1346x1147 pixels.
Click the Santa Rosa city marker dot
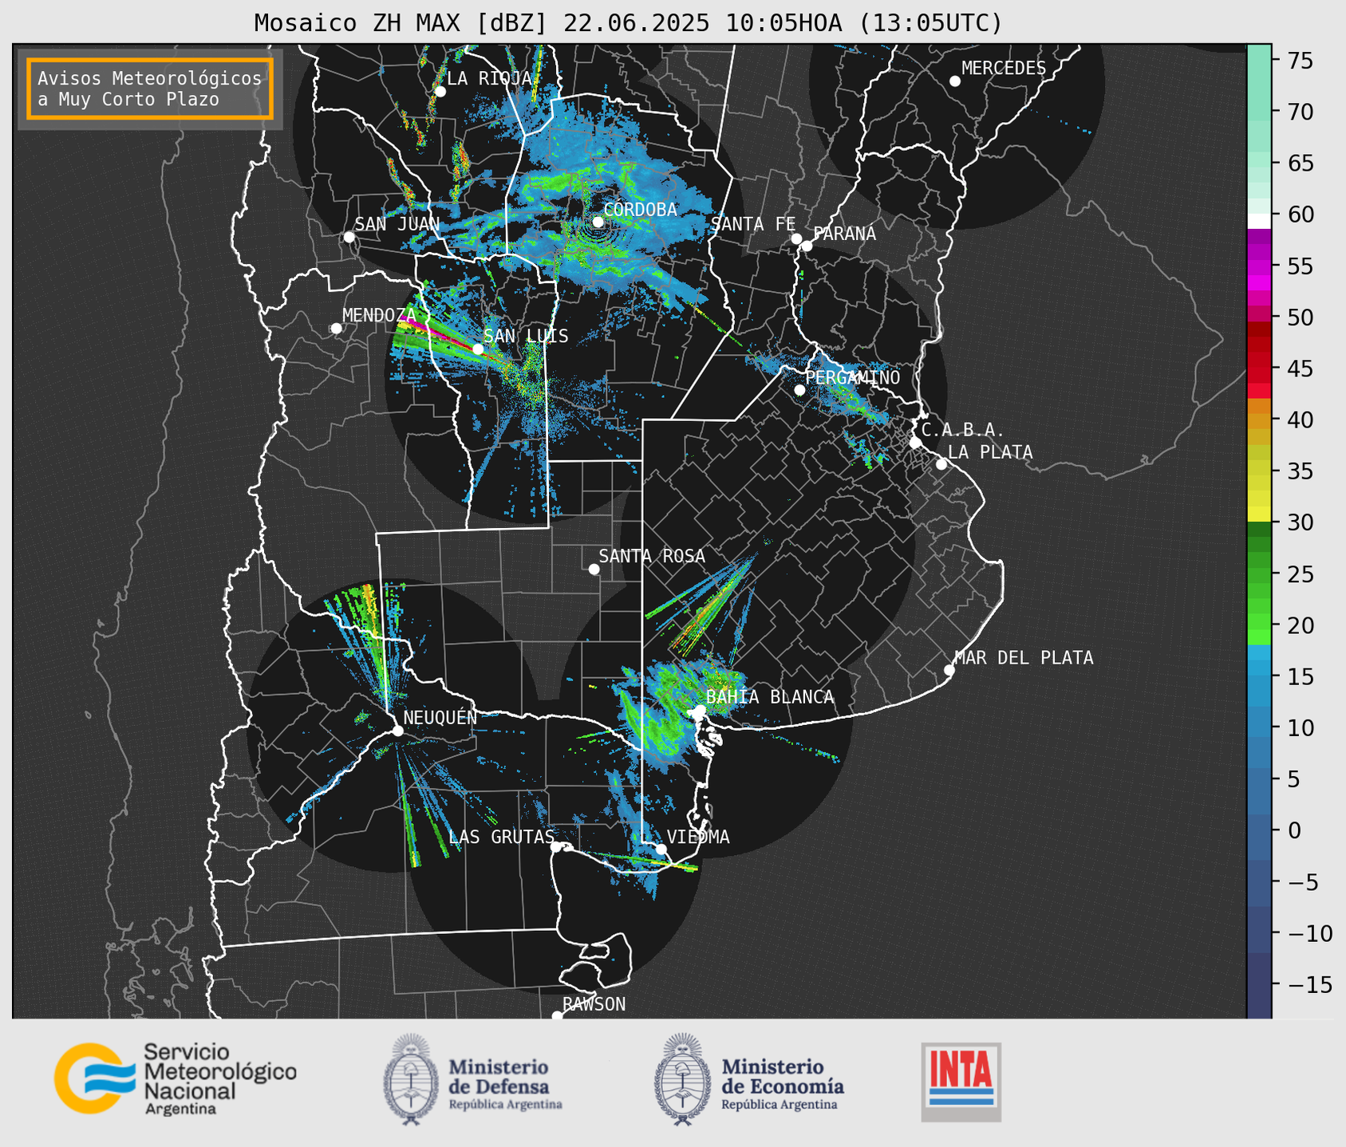click(594, 569)
